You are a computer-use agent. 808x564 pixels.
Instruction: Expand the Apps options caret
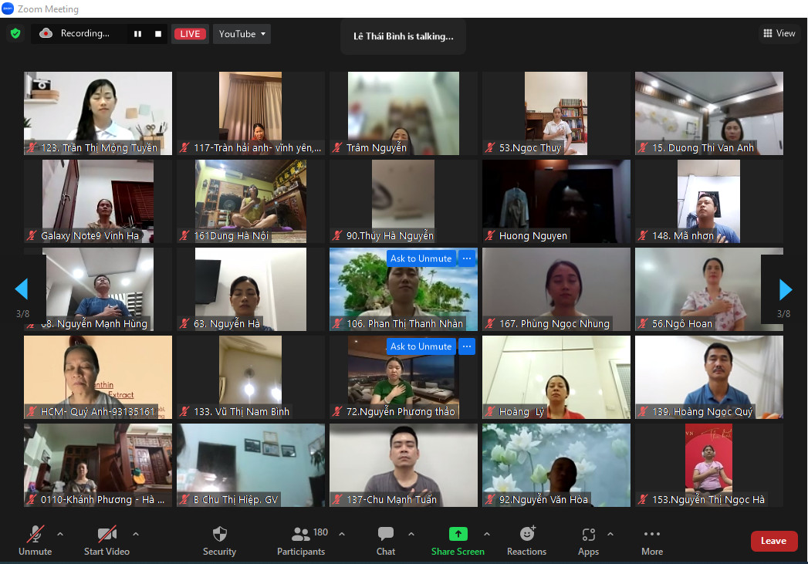coord(610,534)
